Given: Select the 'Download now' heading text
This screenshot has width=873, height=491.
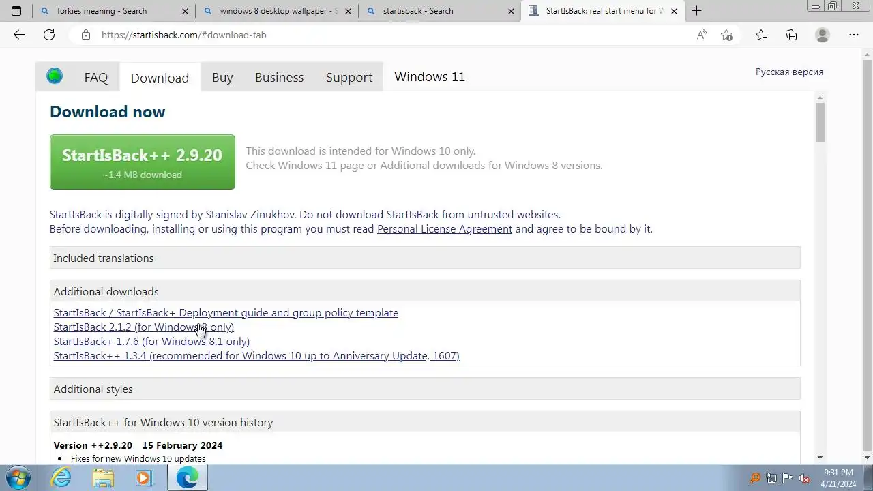Looking at the screenshot, I should click(107, 112).
